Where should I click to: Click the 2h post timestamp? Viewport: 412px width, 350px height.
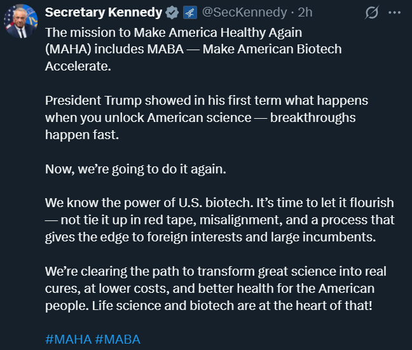pyautogui.click(x=305, y=12)
